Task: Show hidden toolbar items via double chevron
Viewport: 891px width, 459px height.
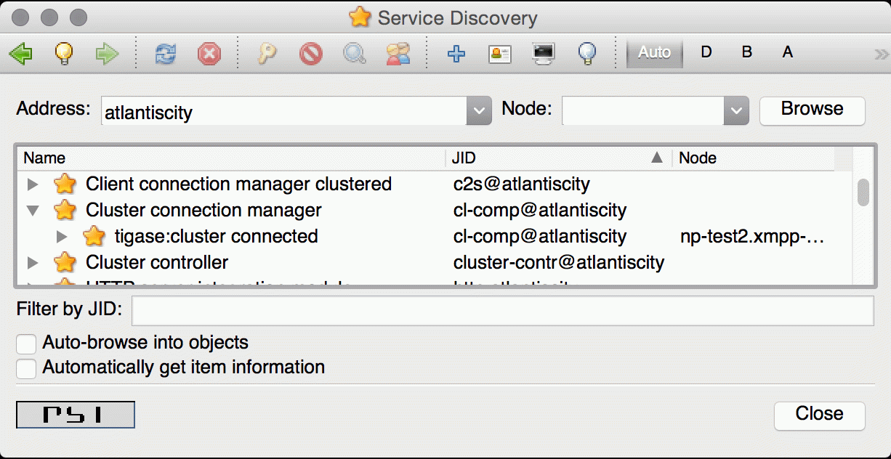Action: pos(881,54)
